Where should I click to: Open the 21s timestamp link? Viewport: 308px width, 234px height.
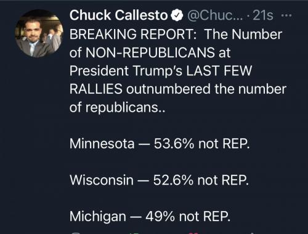[263, 15]
